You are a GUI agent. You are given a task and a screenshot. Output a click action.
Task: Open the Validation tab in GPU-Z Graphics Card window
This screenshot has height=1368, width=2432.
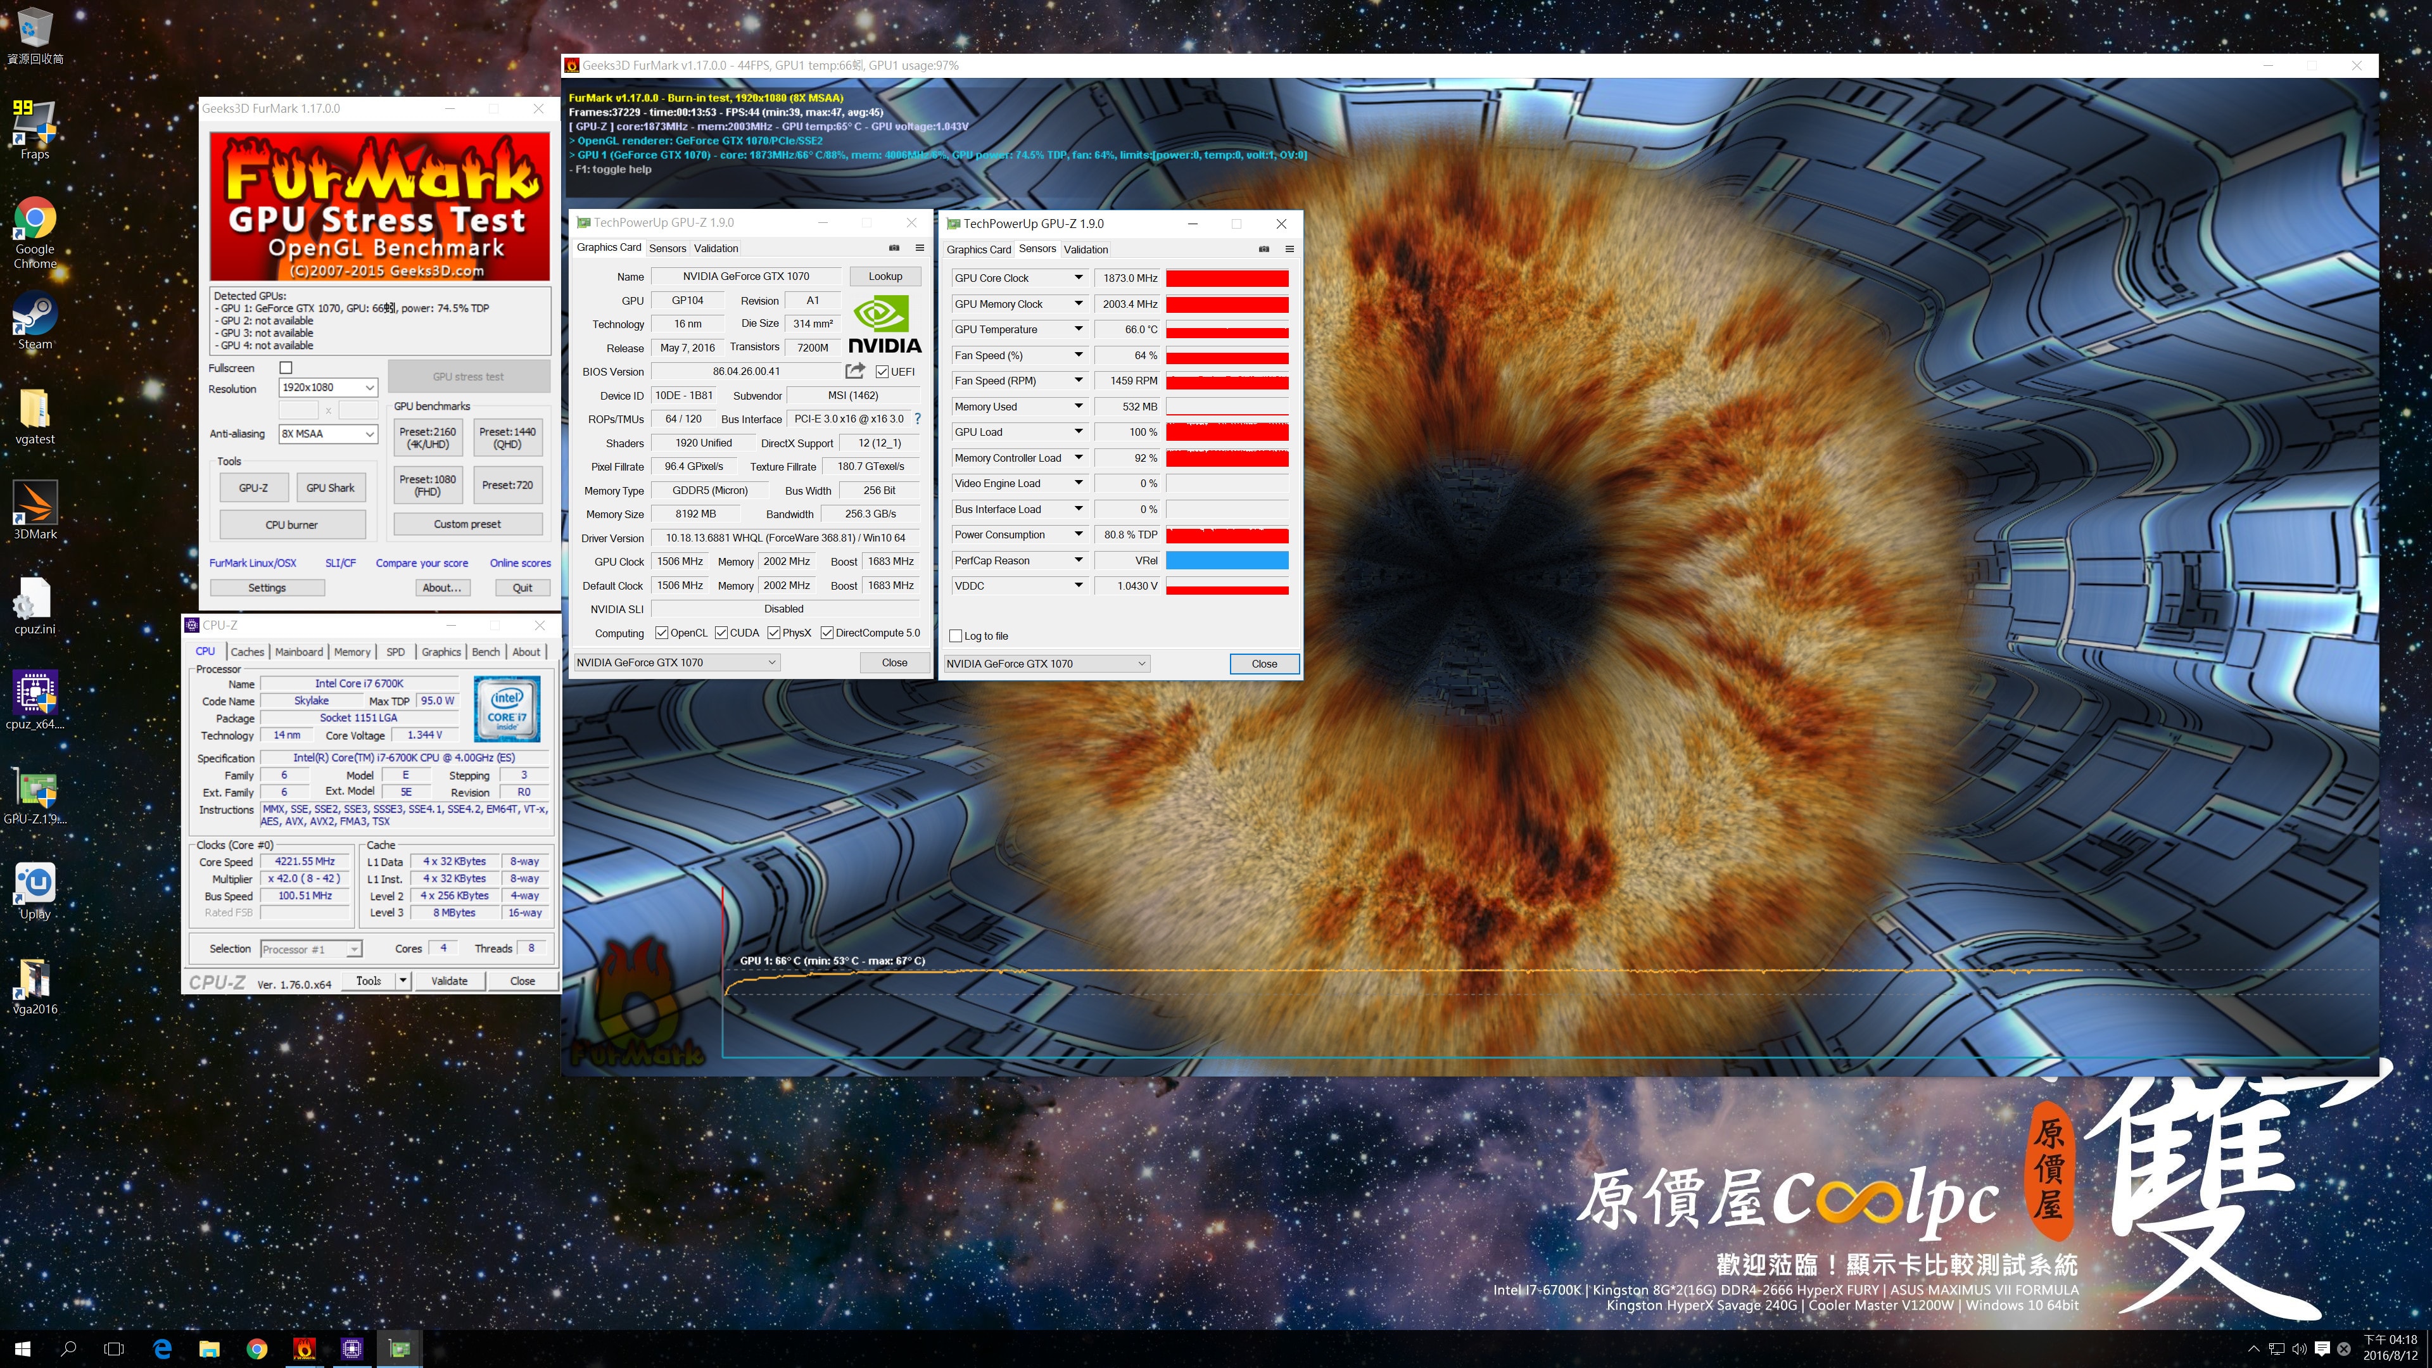(716, 248)
